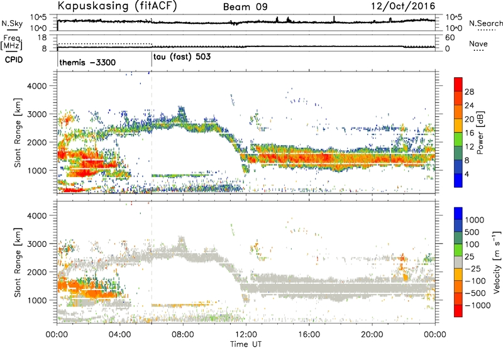Click the Beam 09 label
Image resolution: width=503 pixels, height=348 pixels.
(x=245, y=7)
